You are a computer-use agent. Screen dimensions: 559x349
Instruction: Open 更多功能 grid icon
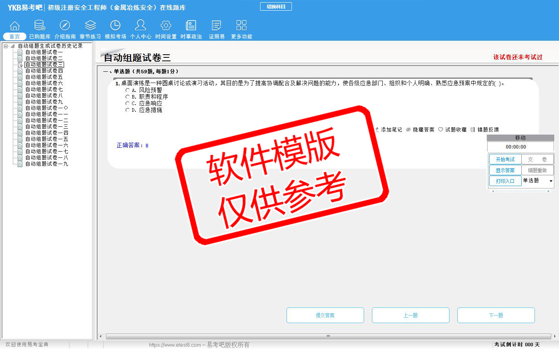[x=241, y=26]
